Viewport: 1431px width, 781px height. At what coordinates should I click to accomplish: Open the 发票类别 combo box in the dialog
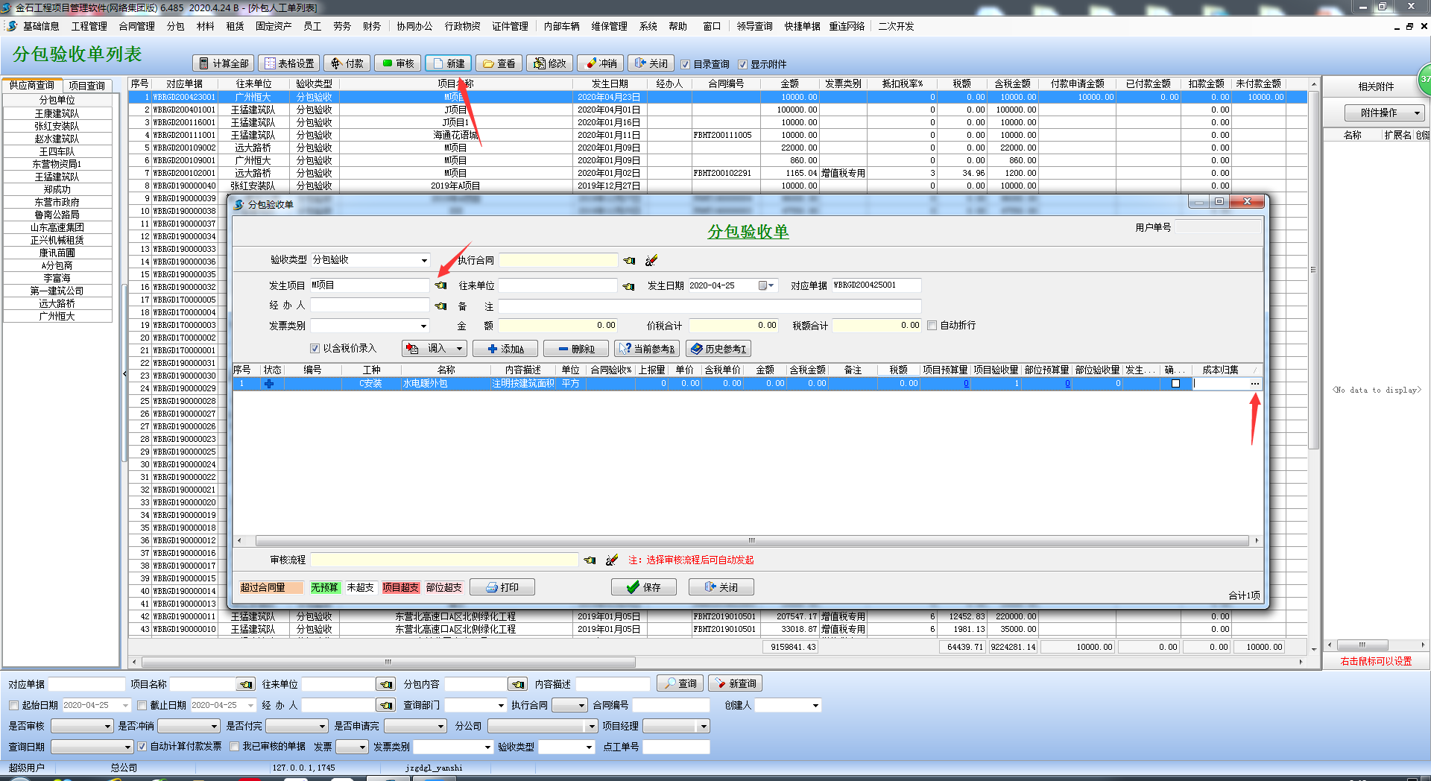[x=423, y=326]
